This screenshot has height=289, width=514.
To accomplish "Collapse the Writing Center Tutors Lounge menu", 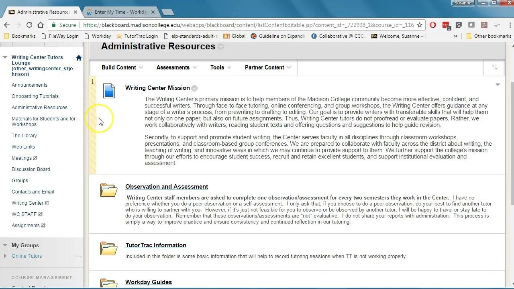I will (x=5, y=57).
